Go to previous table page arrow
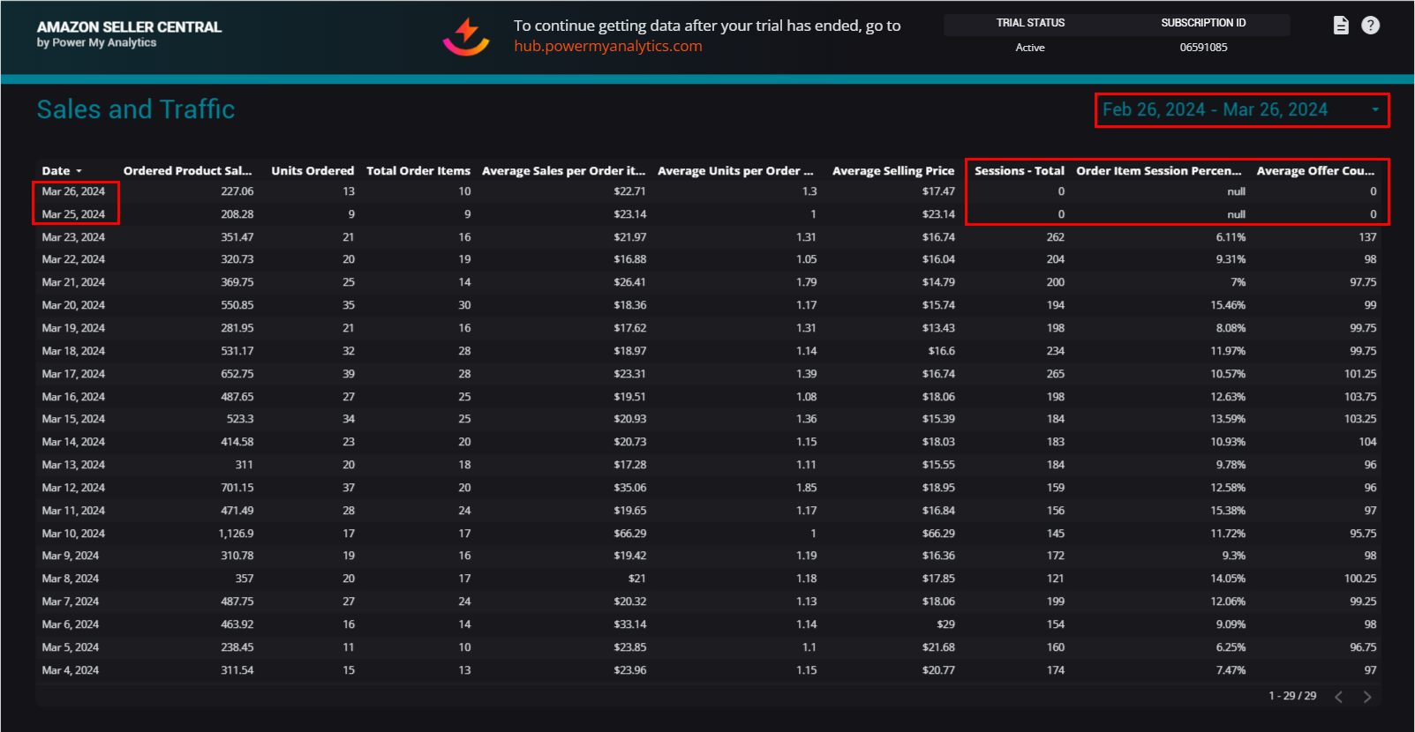The image size is (1415, 732). pyautogui.click(x=1339, y=697)
